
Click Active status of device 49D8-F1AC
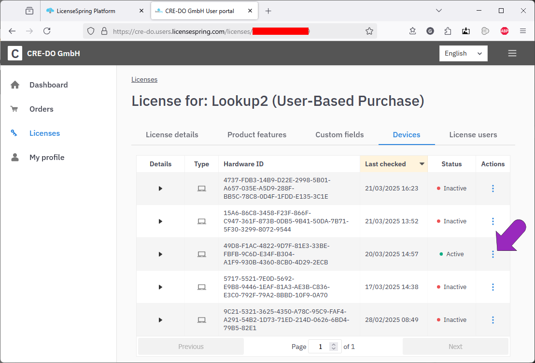pyautogui.click(x=451, y=254)
